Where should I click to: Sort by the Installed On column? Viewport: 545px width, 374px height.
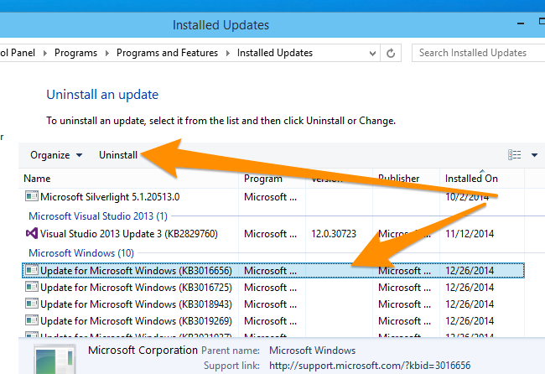click(x=471, y=179)
